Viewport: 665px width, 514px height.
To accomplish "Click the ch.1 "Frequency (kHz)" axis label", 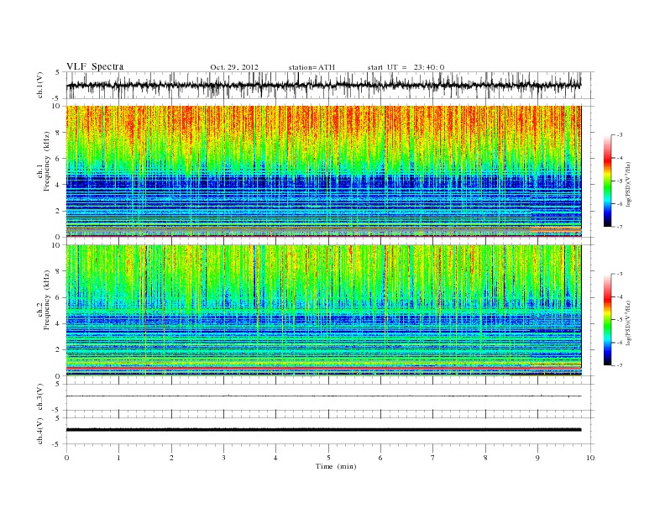I will 46,161.
